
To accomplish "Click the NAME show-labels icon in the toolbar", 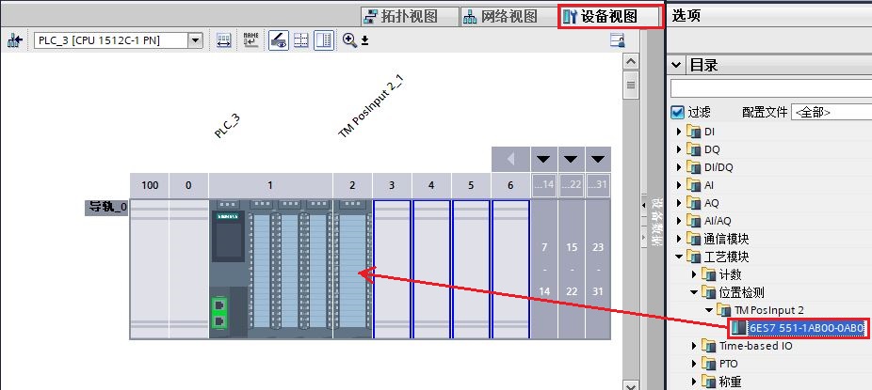I will click(x=250, y=40).
